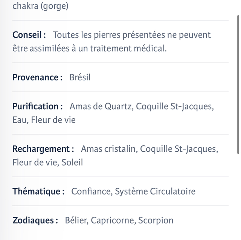Click the "Brésil" provenance value
This screenshot has height=240, width=241.
(80, 77)
